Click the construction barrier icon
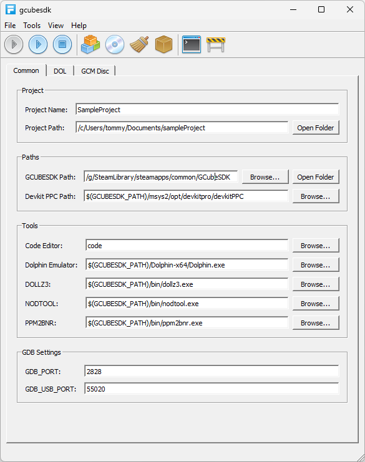Image resolution: width=365 pixels, height=462 pixels. pos(216,44)
